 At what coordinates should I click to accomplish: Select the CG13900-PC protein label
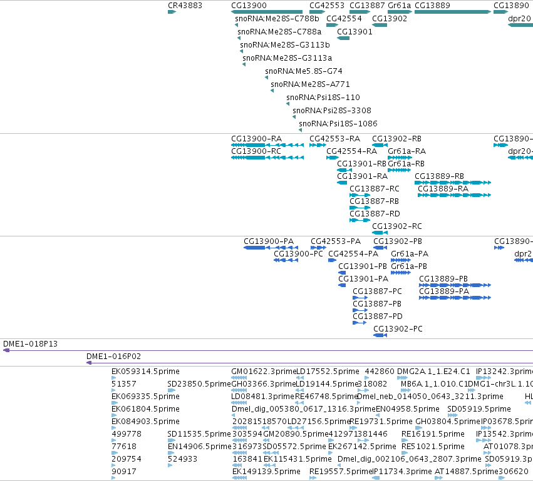coord(298,254)
